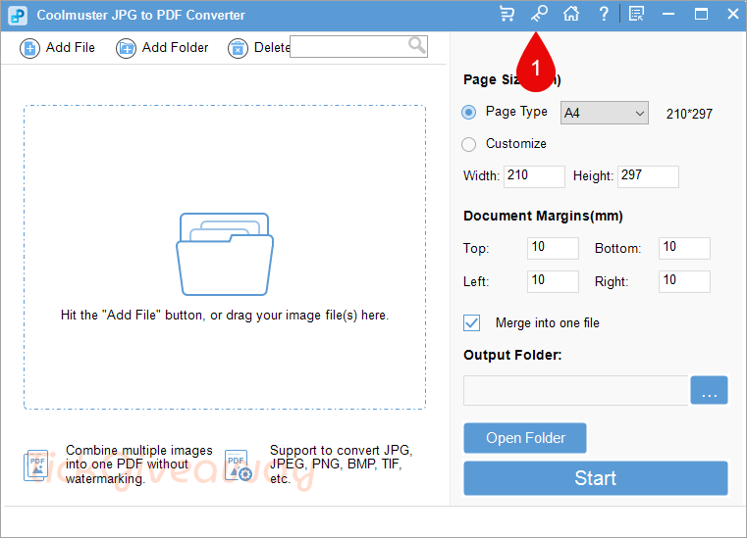This screenshot has height=538, width=747.
Task: Click the Coolmuster app logo icon
Action: pyautogui.click(x=18, y=16)
